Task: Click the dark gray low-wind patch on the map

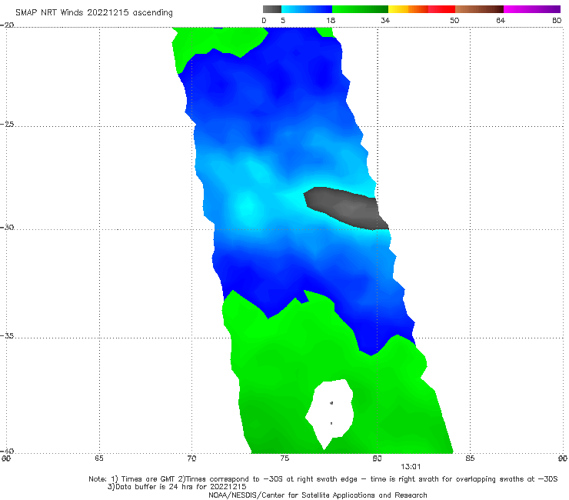Action: [344, 208]
